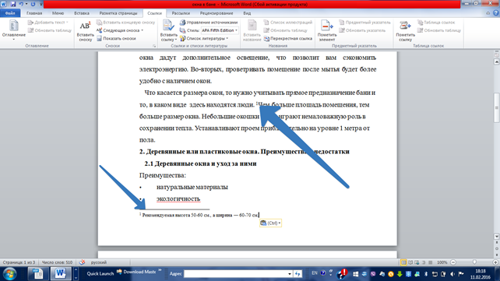Click Список иллюстраций (Table of Figures)
The height and width of the screenshot is (281, 500).
[x=288, y=23]
